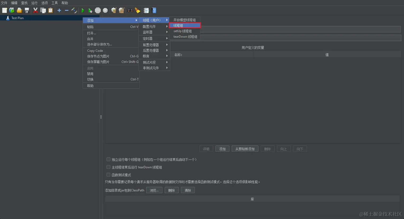Image resolution: width=404 pixels, height=219 pixels.
Task: Click 添加 button below the variables table
Action: (x=222, y=149)
